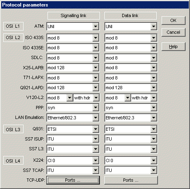
Task: Open V120-L2 Signalling 'with hdr' dropdown
Action: pyautogui.click(x=96, y=98)
